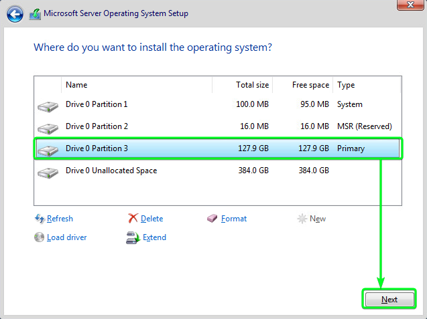427x319 pixels.
Task: Click the greyed-out New star icon
Action: tap(302, 219)
